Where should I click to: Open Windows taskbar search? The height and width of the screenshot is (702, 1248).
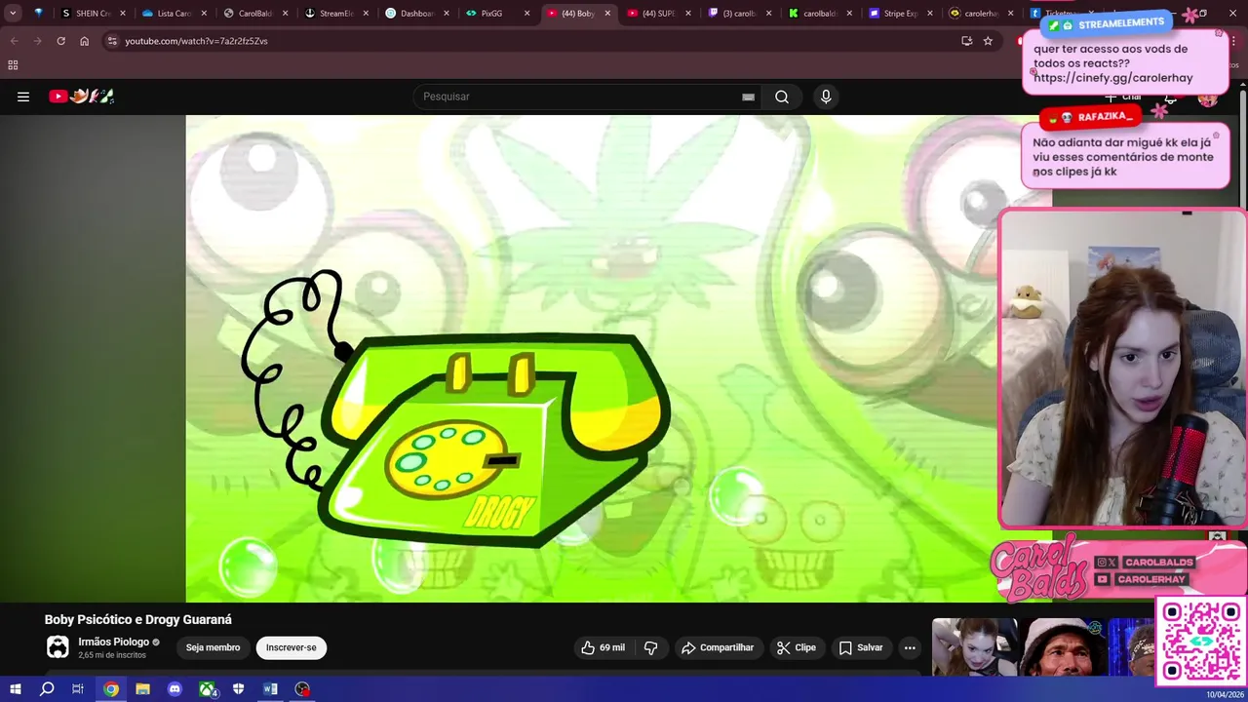click(47, 689)
